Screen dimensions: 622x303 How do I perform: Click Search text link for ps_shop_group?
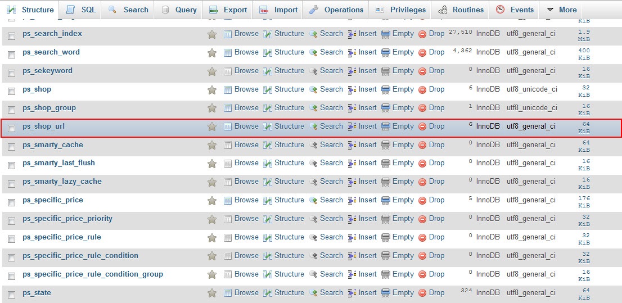point(331,107)
